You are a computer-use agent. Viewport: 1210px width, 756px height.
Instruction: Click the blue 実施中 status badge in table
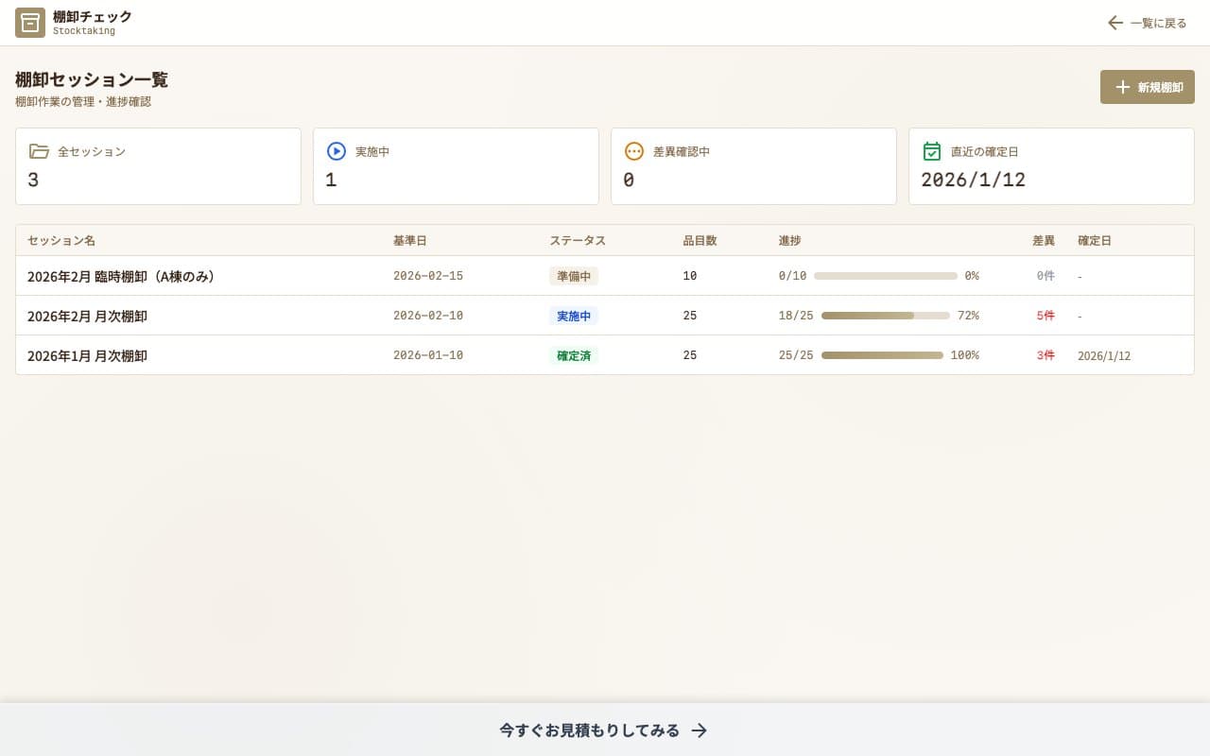pyautogui.click(x=574, y=316)
